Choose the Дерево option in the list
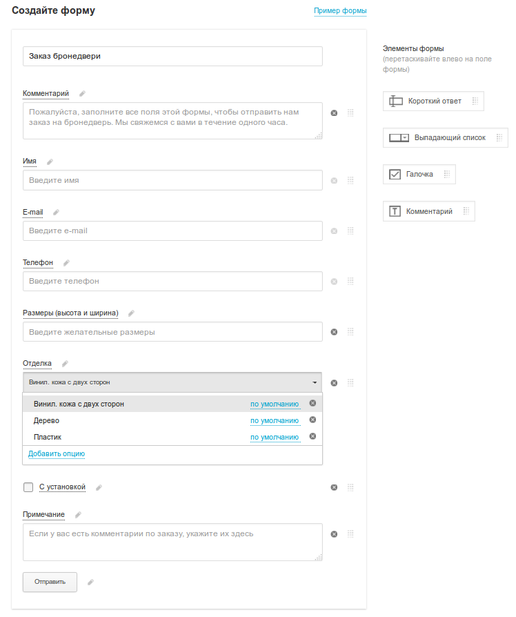 click(46, 420)
